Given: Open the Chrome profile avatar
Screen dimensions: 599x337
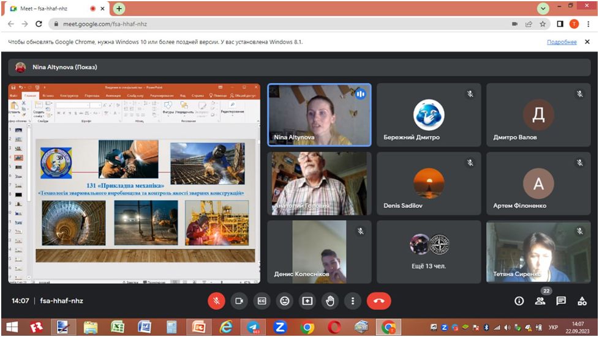Looking at the screenshot, I should 574,24.
